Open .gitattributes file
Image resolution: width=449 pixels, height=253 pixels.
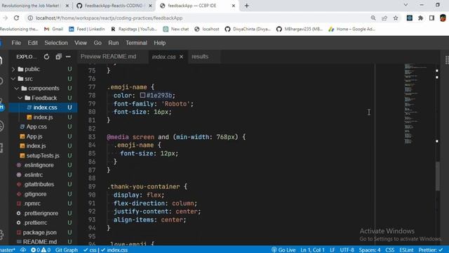point(39,184)
